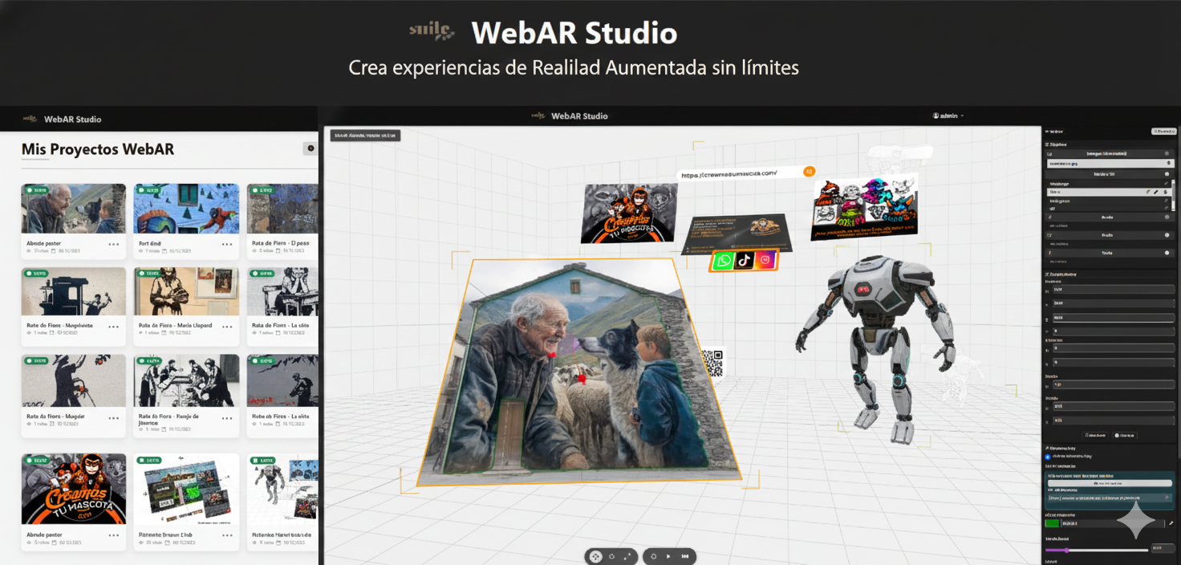Screen dimensions: 1181x565
Task: Select the Instagram icon in the 3D scene
Action: coord(765,259)
